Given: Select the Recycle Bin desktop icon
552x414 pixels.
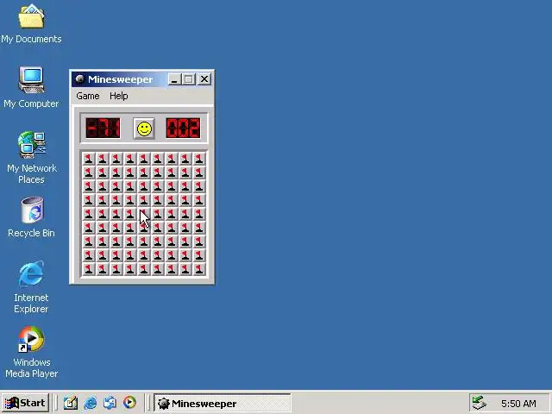Looking at the screenshot, I should (x=31, y=217).
